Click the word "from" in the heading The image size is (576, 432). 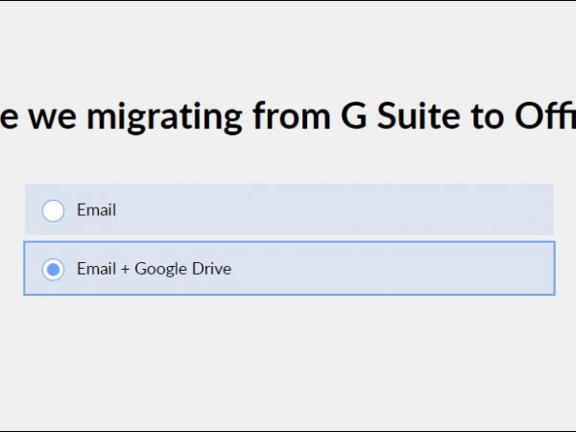pos(290,117)
